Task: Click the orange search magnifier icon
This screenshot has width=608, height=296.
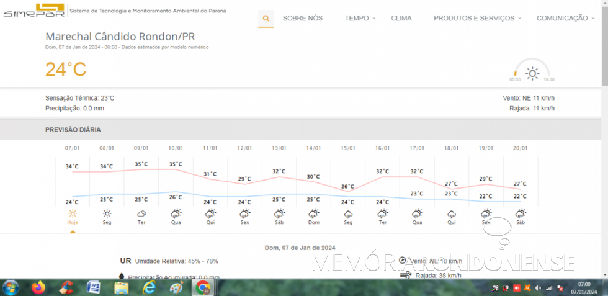Action: tap(266, 19)
